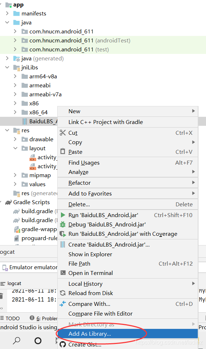Click the Compare With arrows icon
Viewport: 206px width, 349px height.
click(x=63, y=304)
